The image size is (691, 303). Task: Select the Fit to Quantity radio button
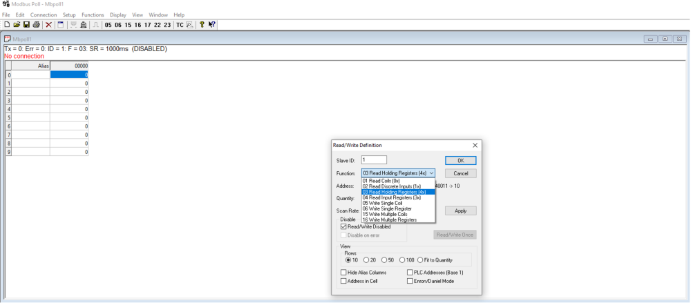click(x=420, y=260)
